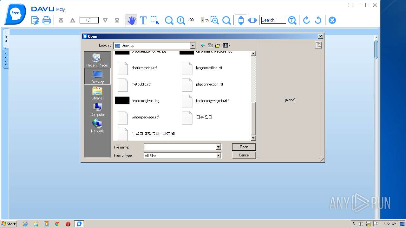The image size is (406, 228).
Task: Select Computer in places sidebar
Action: [97, 110]
